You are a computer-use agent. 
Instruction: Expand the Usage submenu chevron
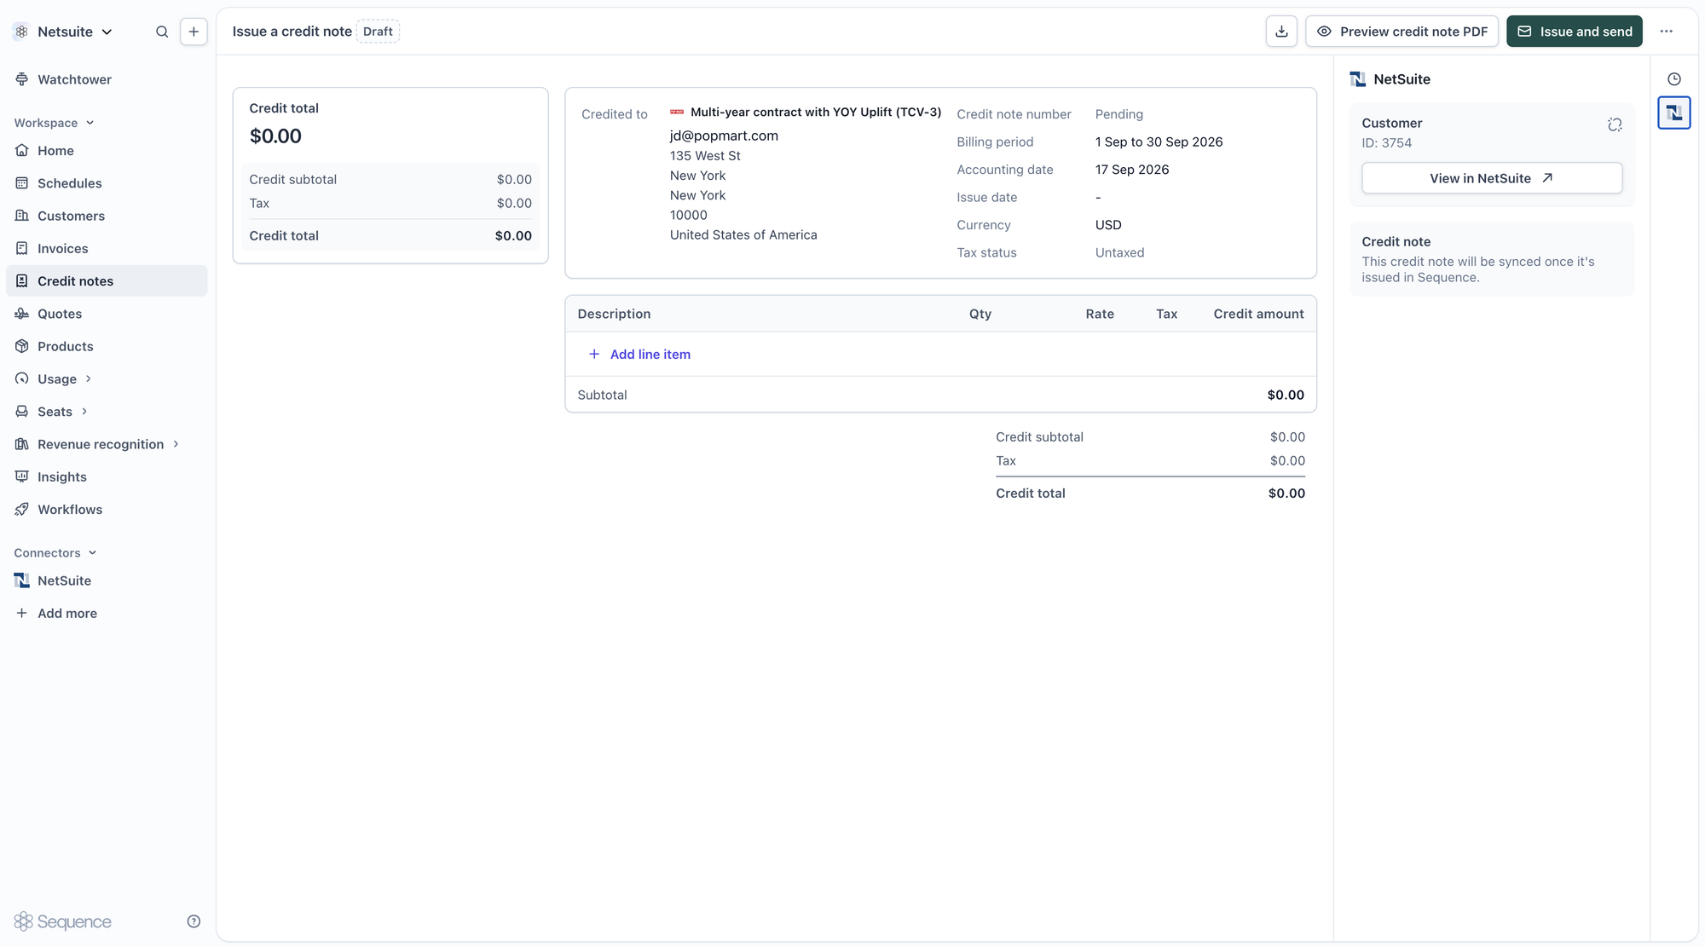88,378
